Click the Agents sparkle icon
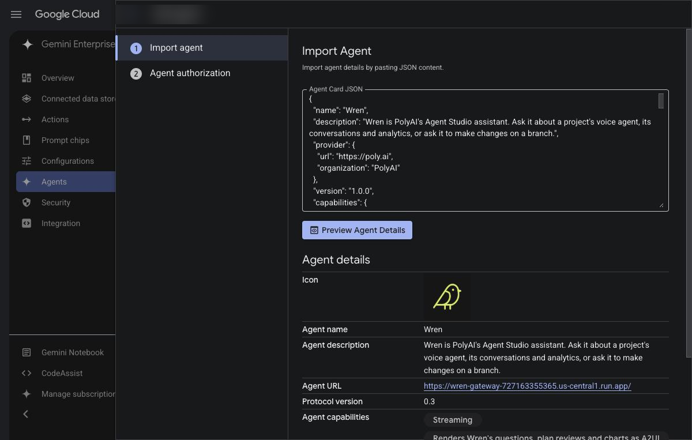This screenshot has width=692, height=440. pos(27,182)
